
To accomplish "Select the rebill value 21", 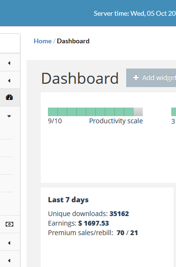I will (x=134, y=233).
